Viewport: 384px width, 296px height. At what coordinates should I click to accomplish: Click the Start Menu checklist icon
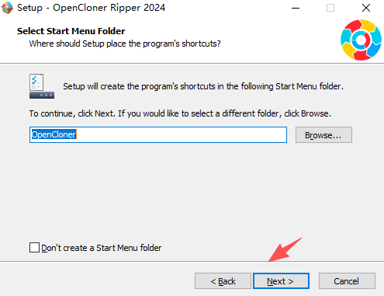coord(42,86)
